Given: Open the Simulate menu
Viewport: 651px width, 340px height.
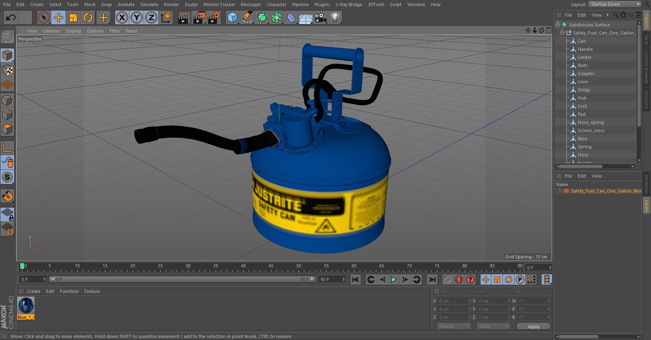Looking at the screenshot, I should click(x=149, y=4).
